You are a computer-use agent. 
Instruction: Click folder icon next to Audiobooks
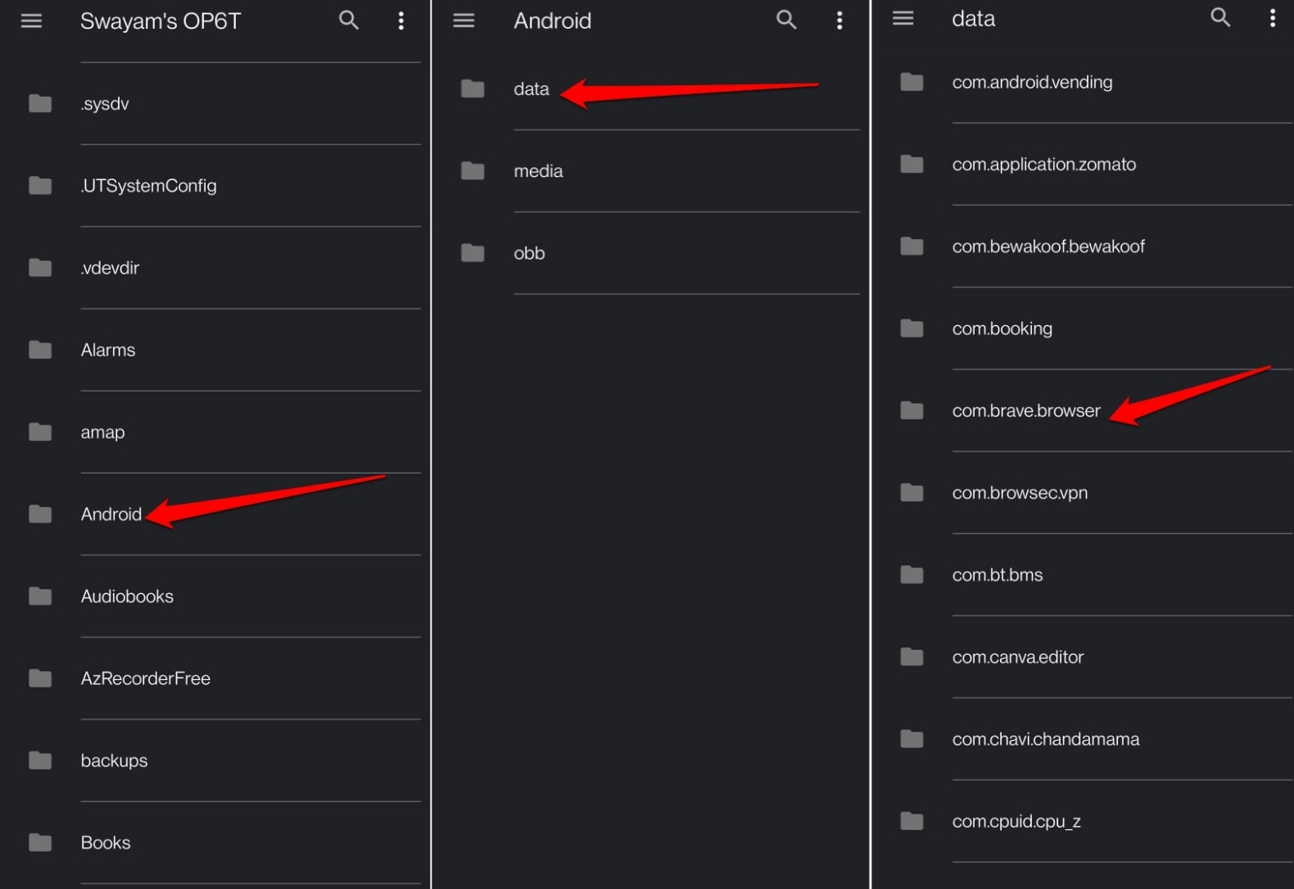point(40,596)
